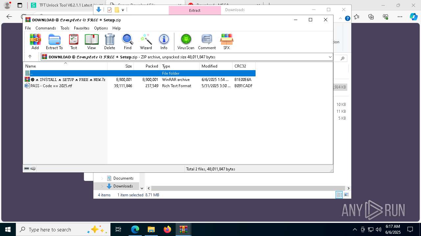The image size is (421, 236).
Task: Click the taskbar search box
Action: click(62, 229)
